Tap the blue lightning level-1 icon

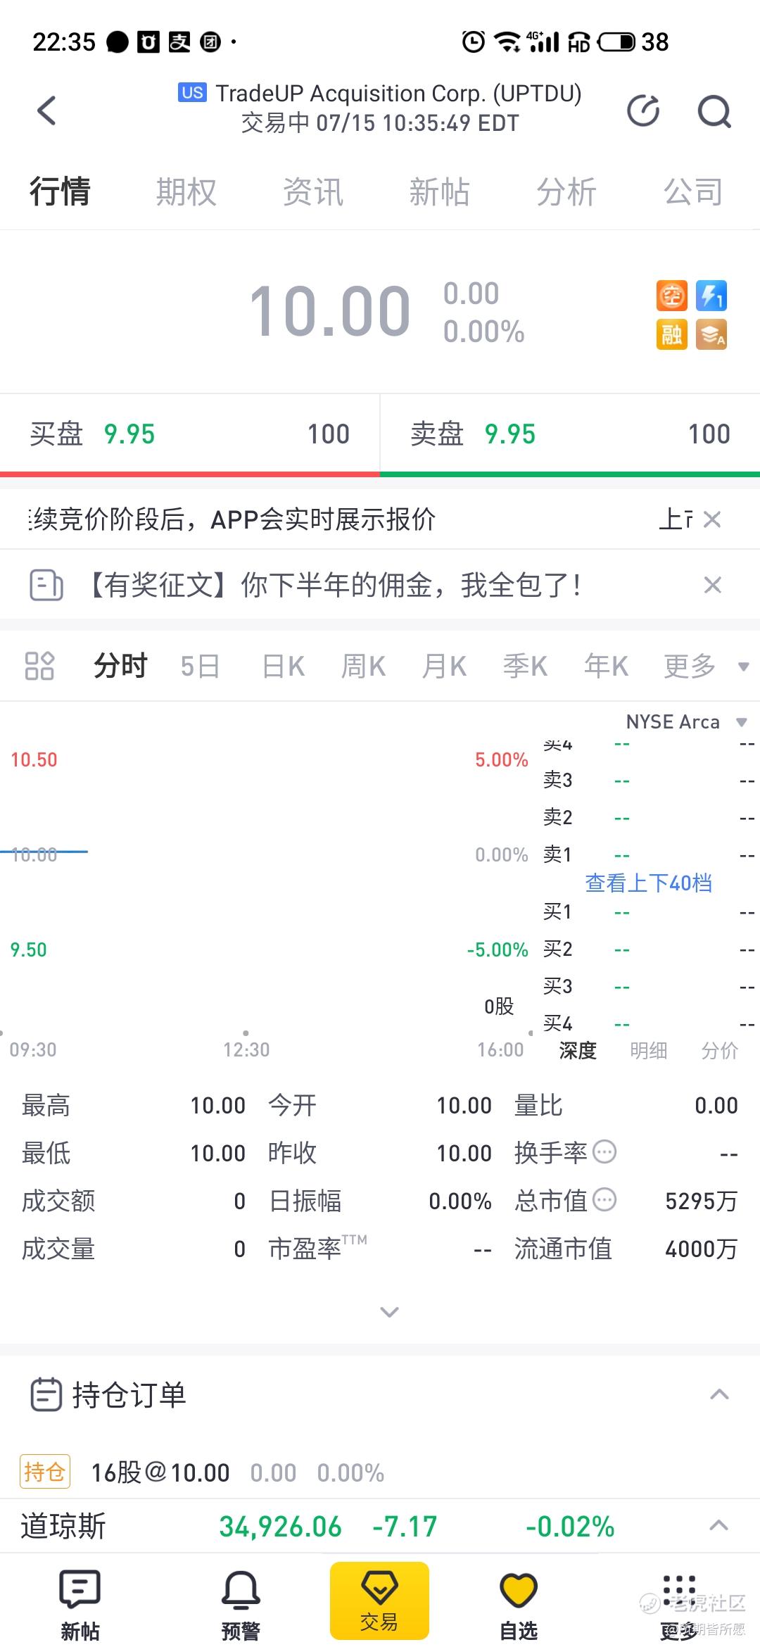(711, 296)
